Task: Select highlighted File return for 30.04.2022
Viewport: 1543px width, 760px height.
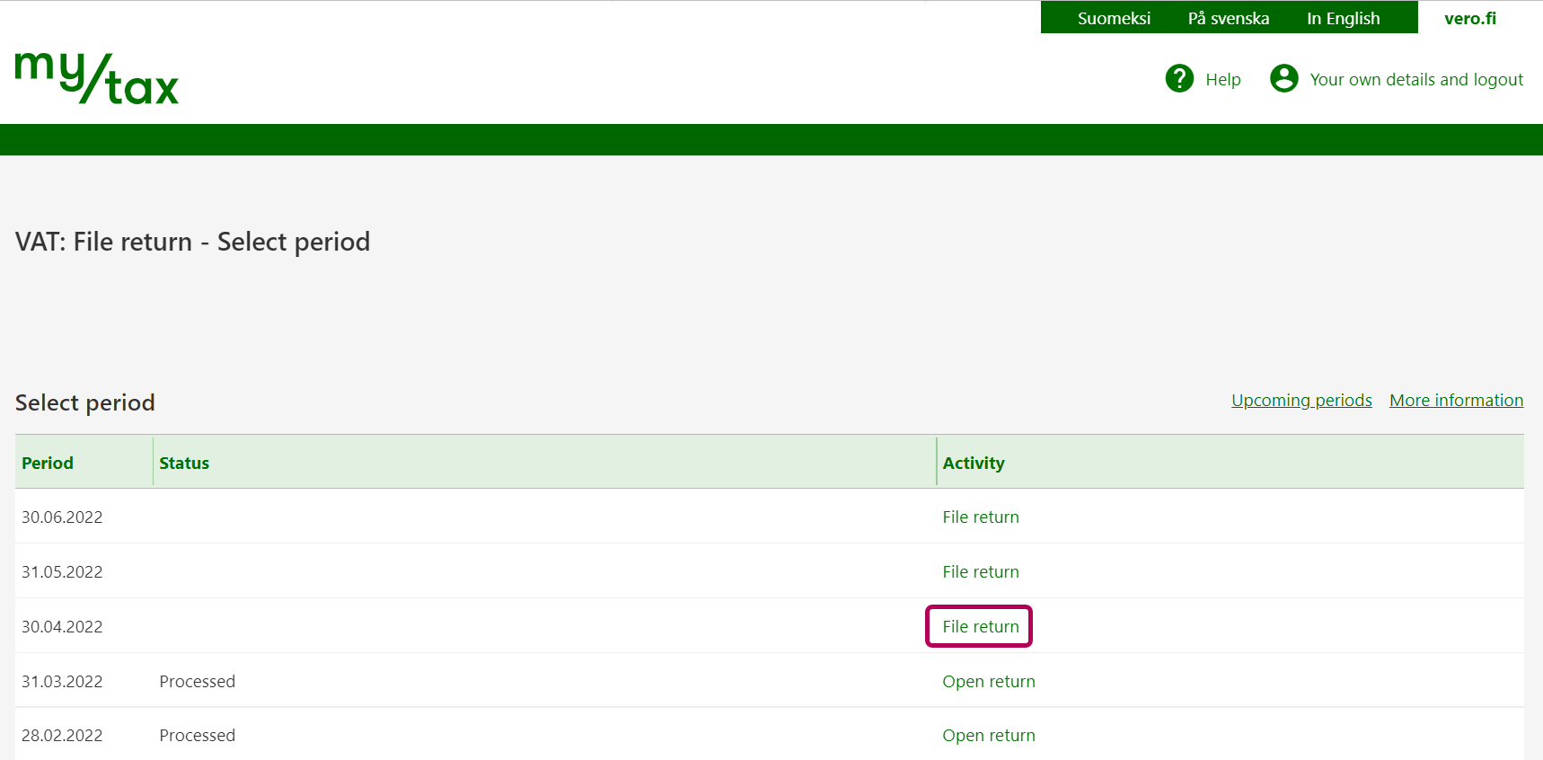Action: click(981, 627)
